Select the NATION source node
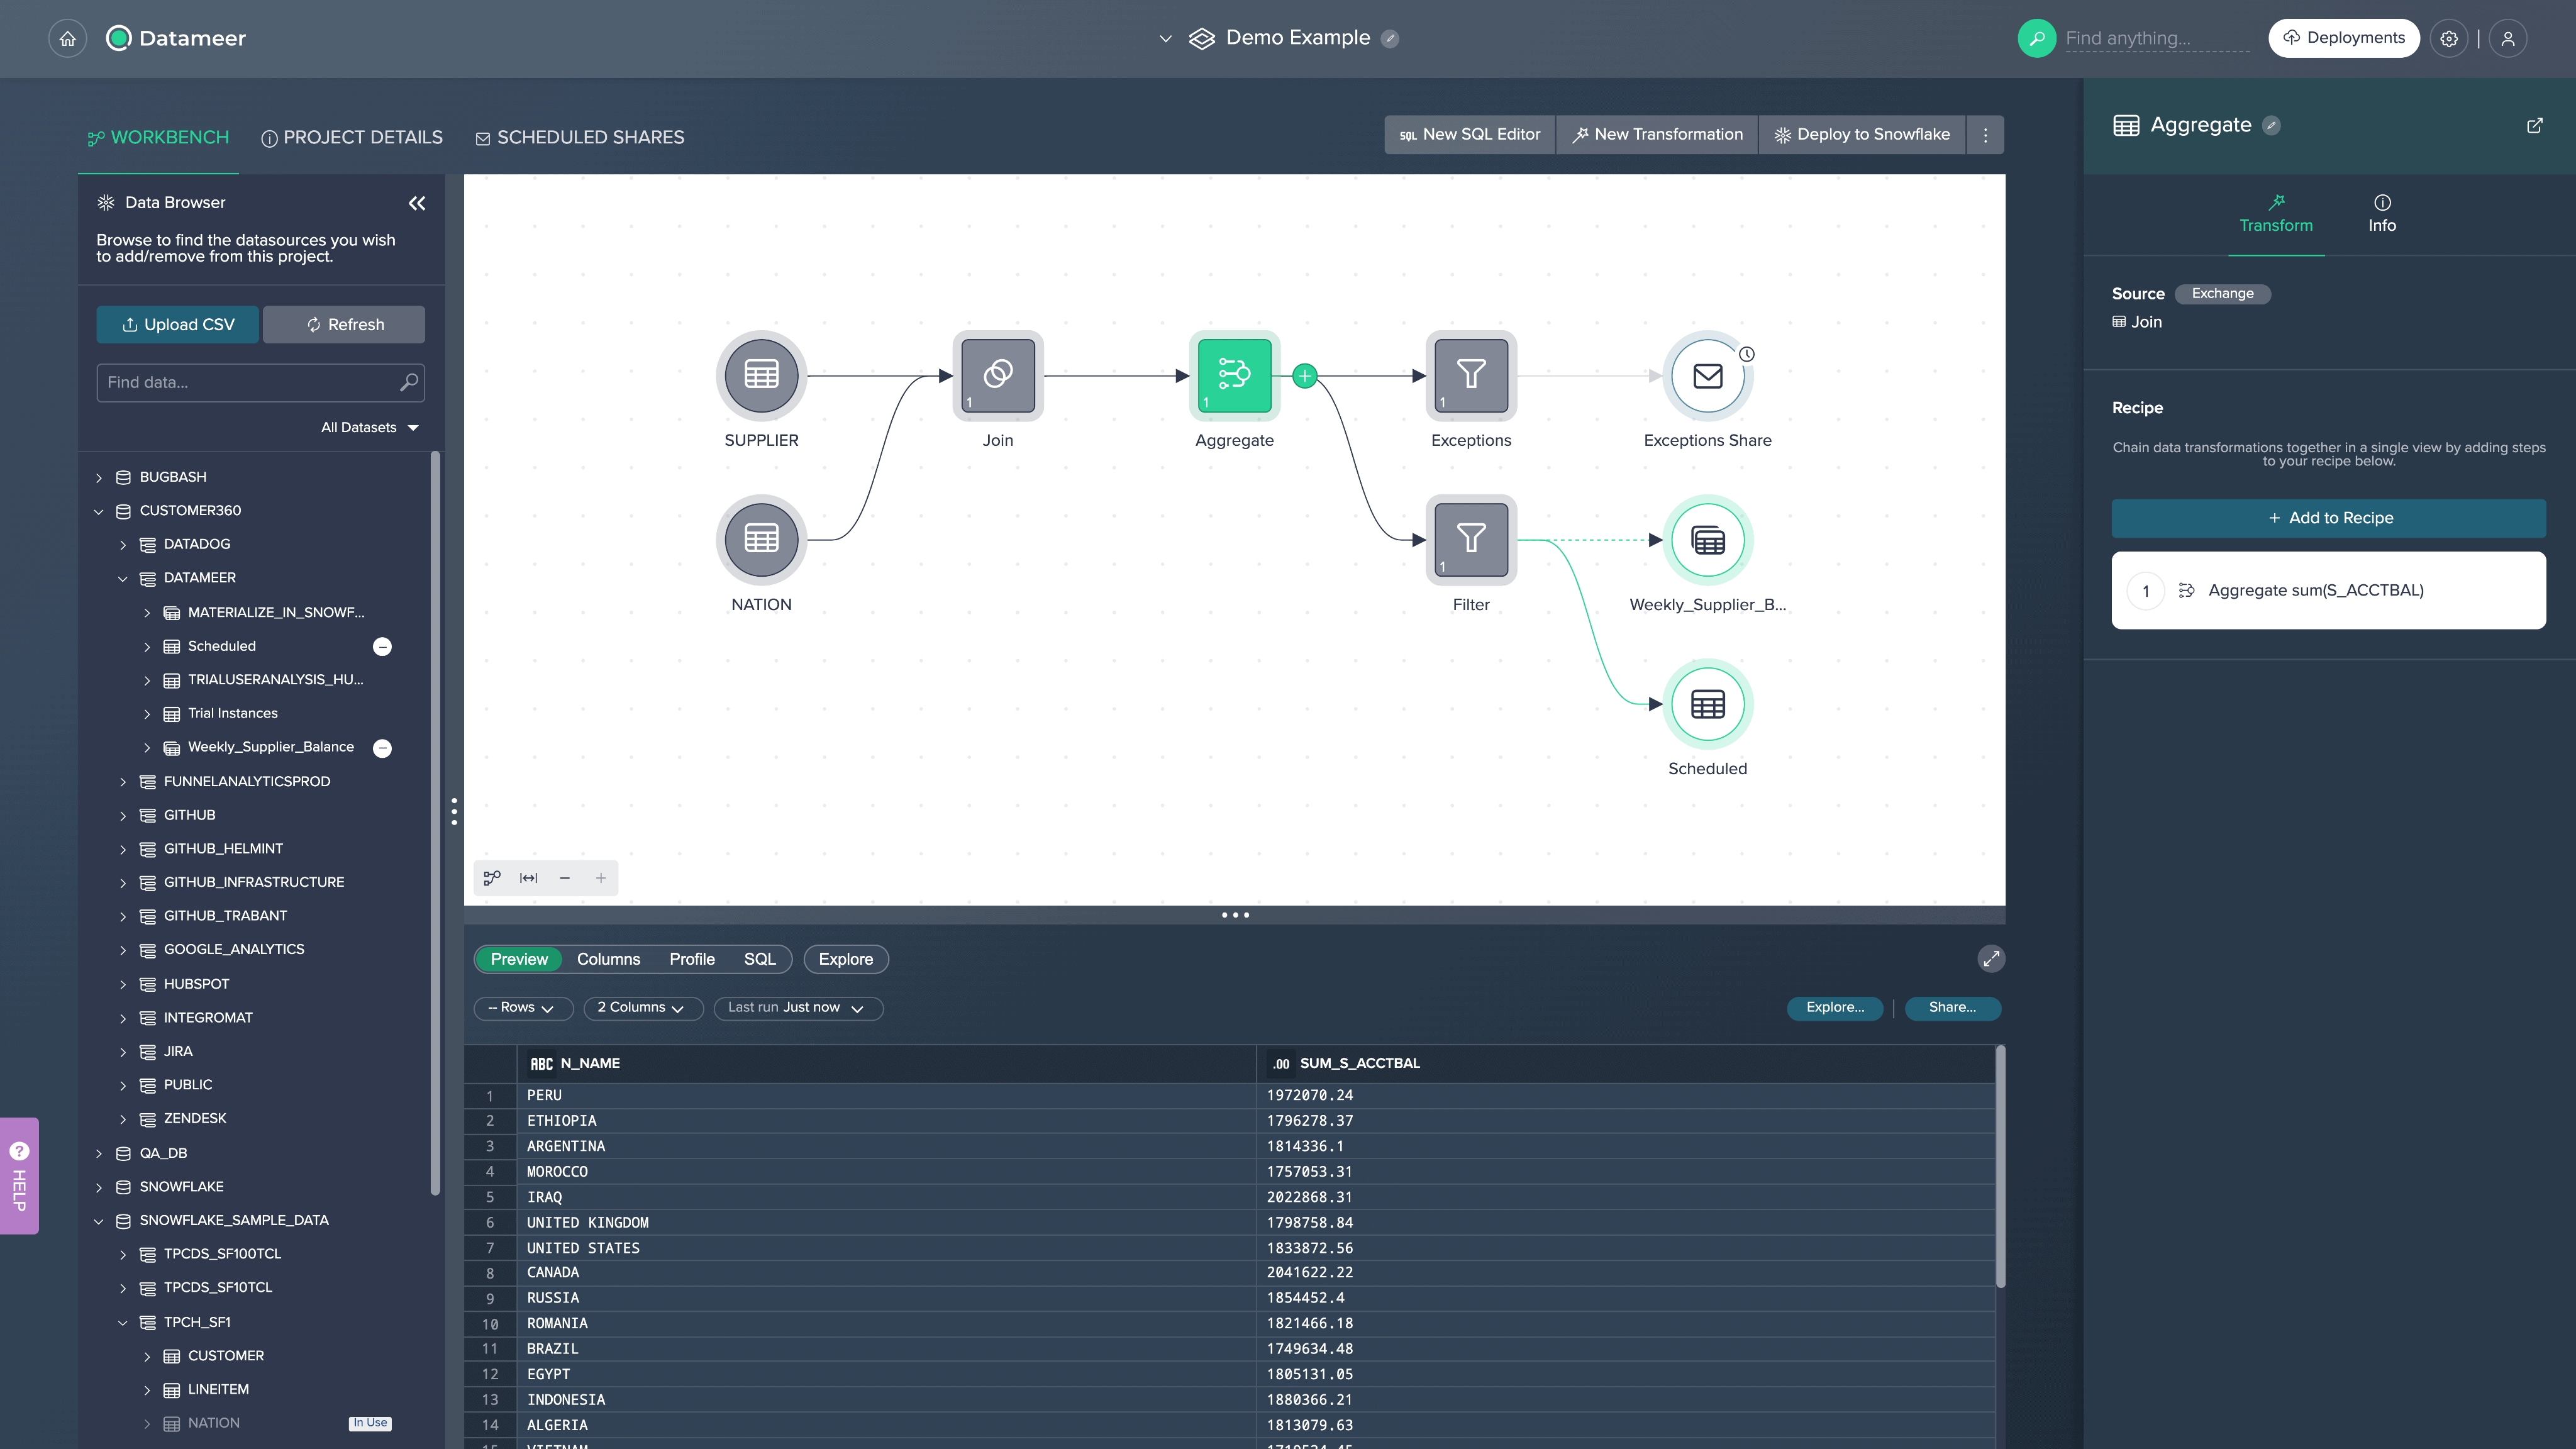 [x=761, y=539]
